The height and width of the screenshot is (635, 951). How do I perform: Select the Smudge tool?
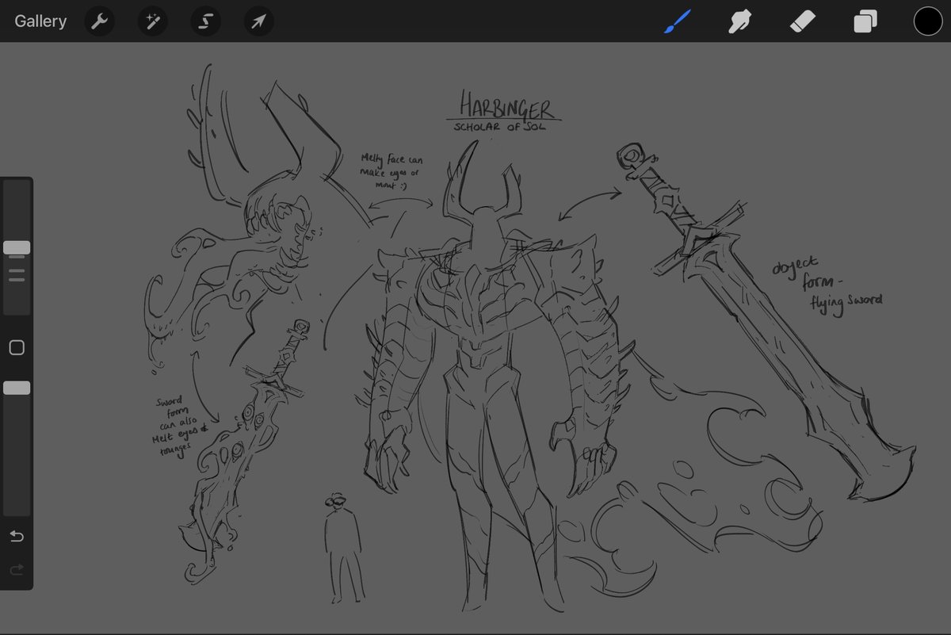[x=740, y=21]
